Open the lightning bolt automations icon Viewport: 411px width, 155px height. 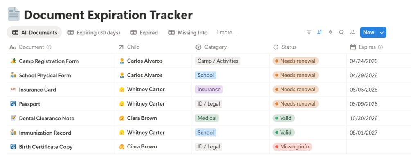(330, 32)
